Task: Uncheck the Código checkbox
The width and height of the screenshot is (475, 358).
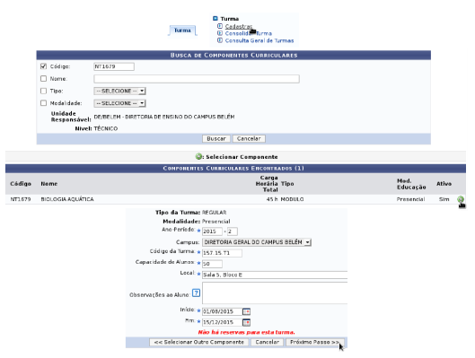Action: tap(43, 66)
